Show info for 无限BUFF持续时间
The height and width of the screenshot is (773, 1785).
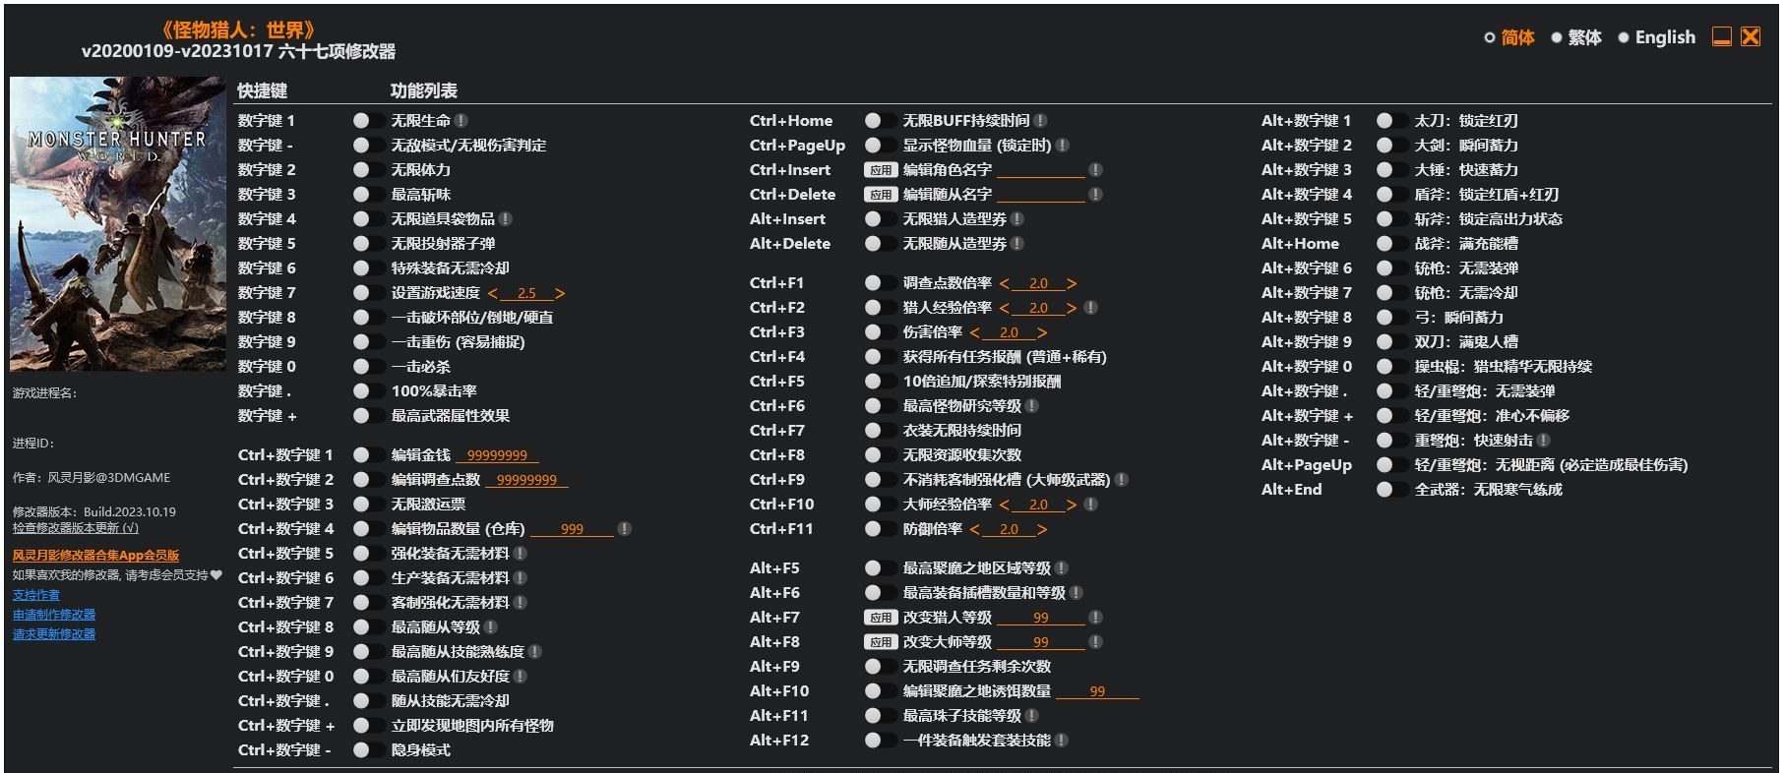(1040, 121)
